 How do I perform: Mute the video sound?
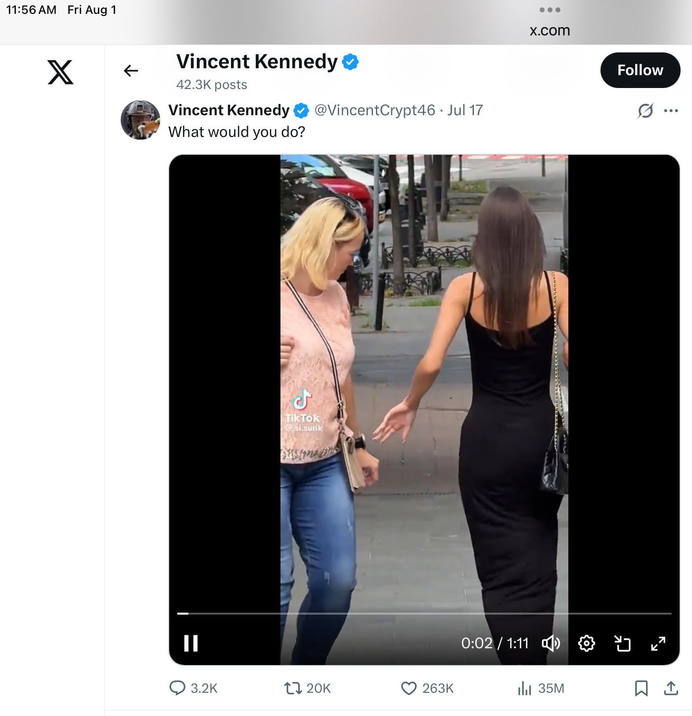(551, 643)
